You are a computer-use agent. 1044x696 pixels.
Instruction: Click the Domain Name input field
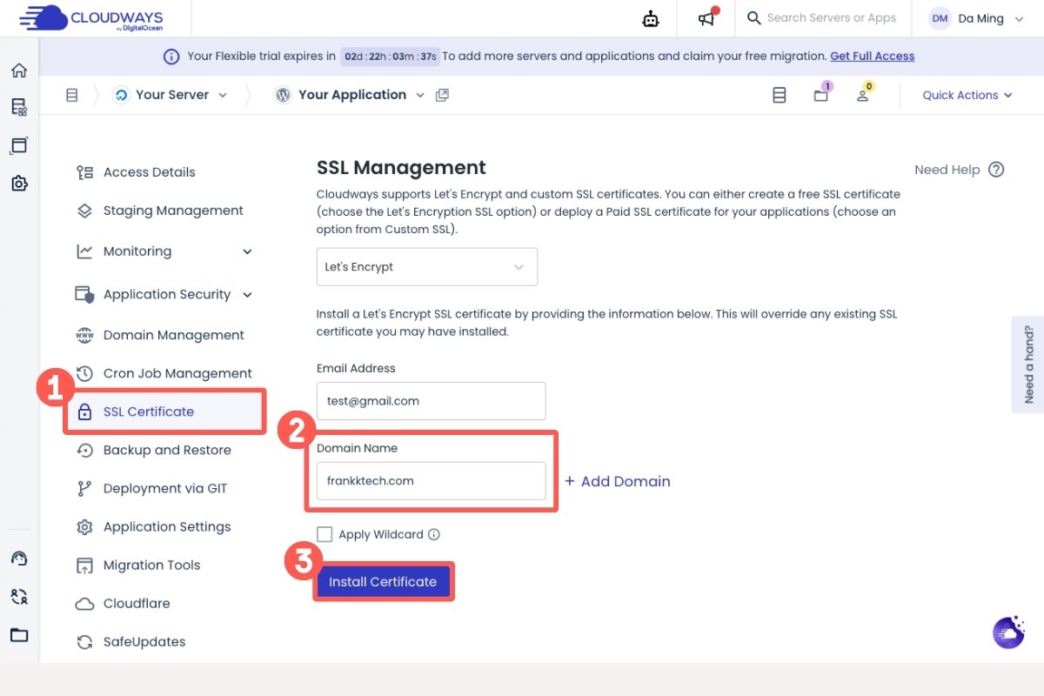tap(431, 480)
